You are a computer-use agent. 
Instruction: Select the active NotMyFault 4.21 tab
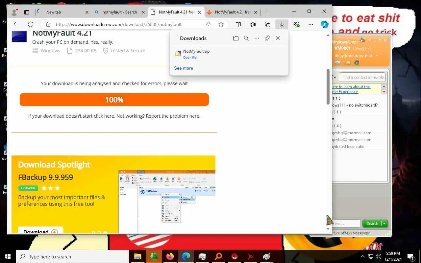[176, 12]
